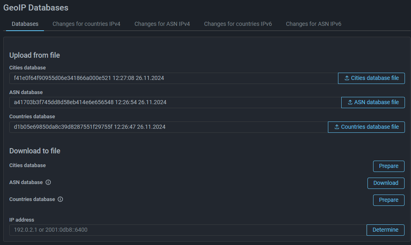The height and width of the screenshot is (245, 411).
Task: Open the Changes for ASN IPv4 tab
Action: tap(162, 24)
